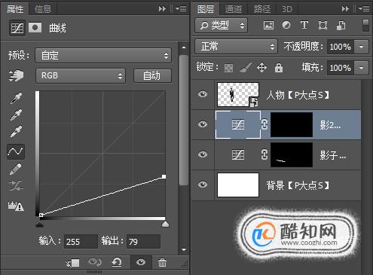Viewport: 373px width, 275px height.
Task: Open the 正常 blend mode dropdown
Action: tap(236, 47)
